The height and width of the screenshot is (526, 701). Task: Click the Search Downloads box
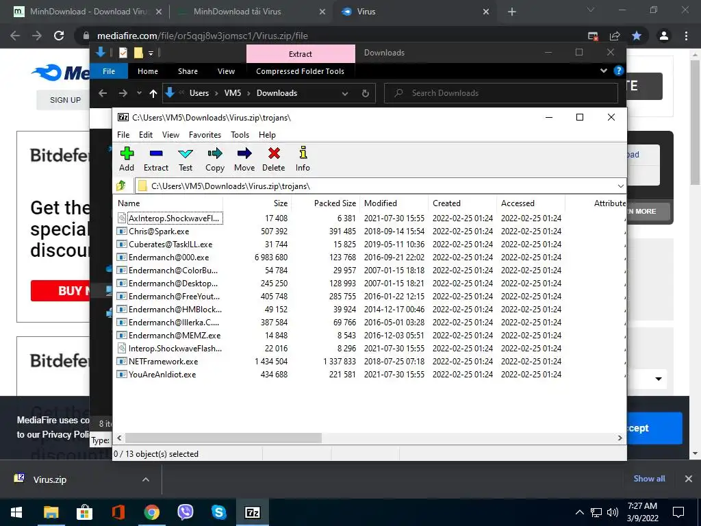point(500,93)
